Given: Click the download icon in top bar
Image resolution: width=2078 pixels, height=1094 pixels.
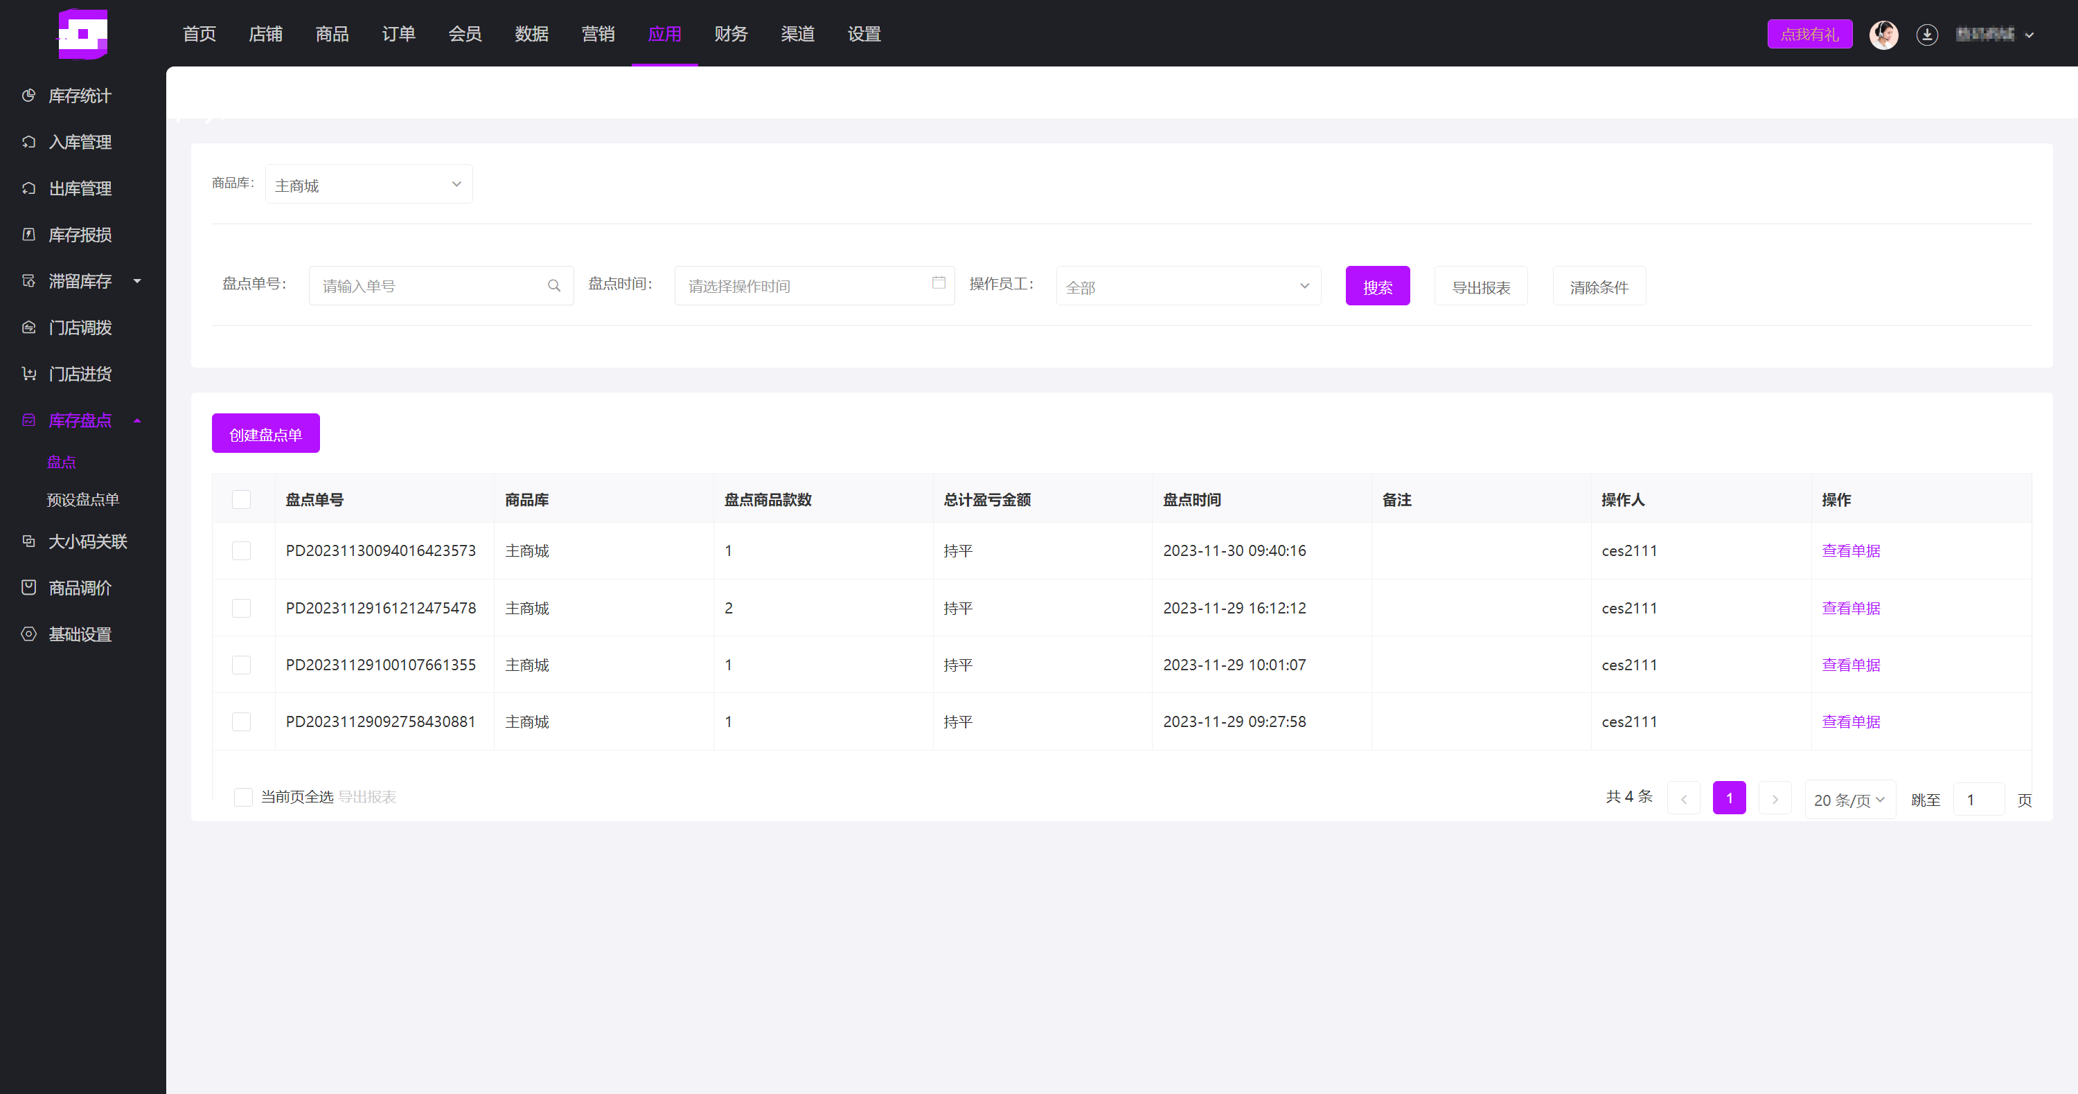Looking at the screenshot, I should point(1926,35).
